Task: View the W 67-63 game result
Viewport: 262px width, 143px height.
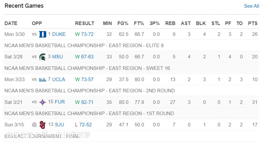Action: coord(84,57)
